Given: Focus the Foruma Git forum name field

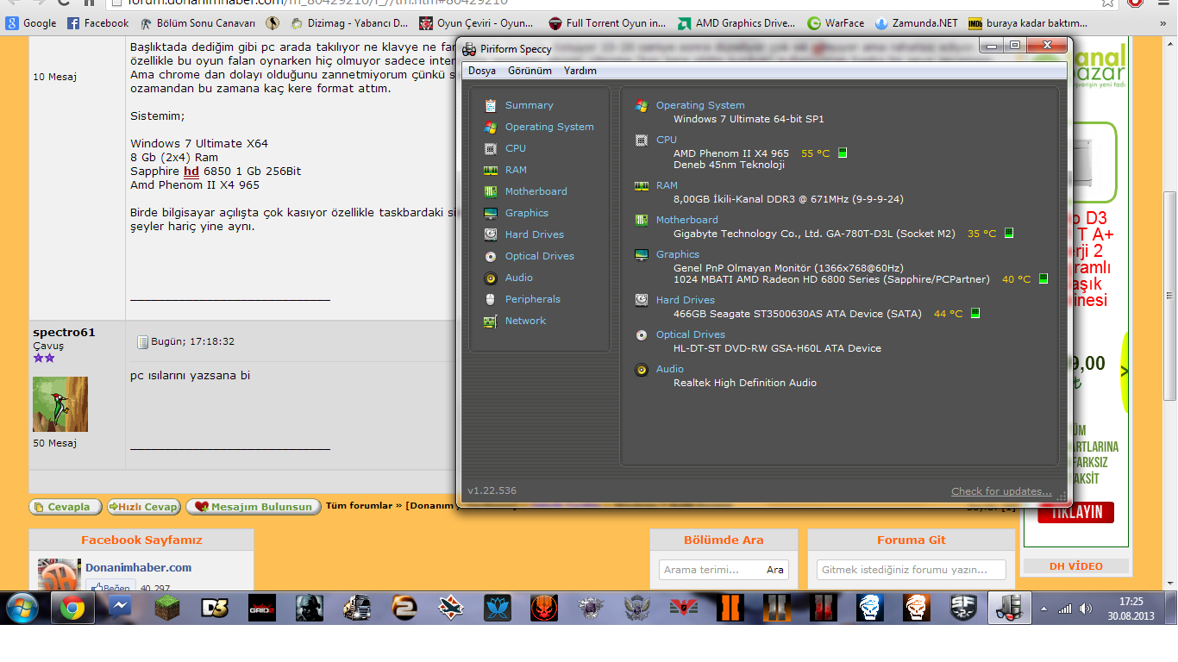Looking at the screenshot, I should click(x=912, y=570).
